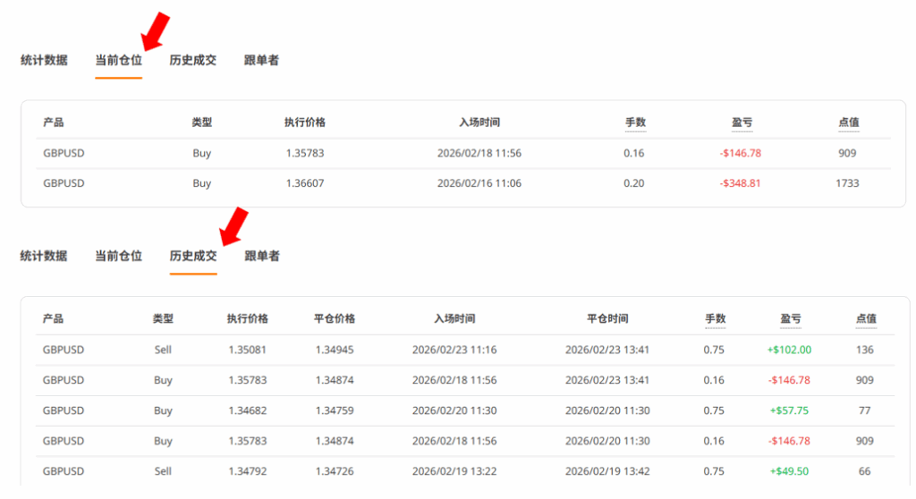The image size is (916, 499).
Task: Switch to 当前仓位 in the lower tab bar
Action: [x=118, y=256]
